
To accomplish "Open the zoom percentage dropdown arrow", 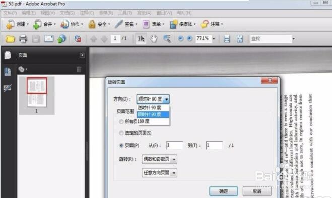I will (214, 39).
